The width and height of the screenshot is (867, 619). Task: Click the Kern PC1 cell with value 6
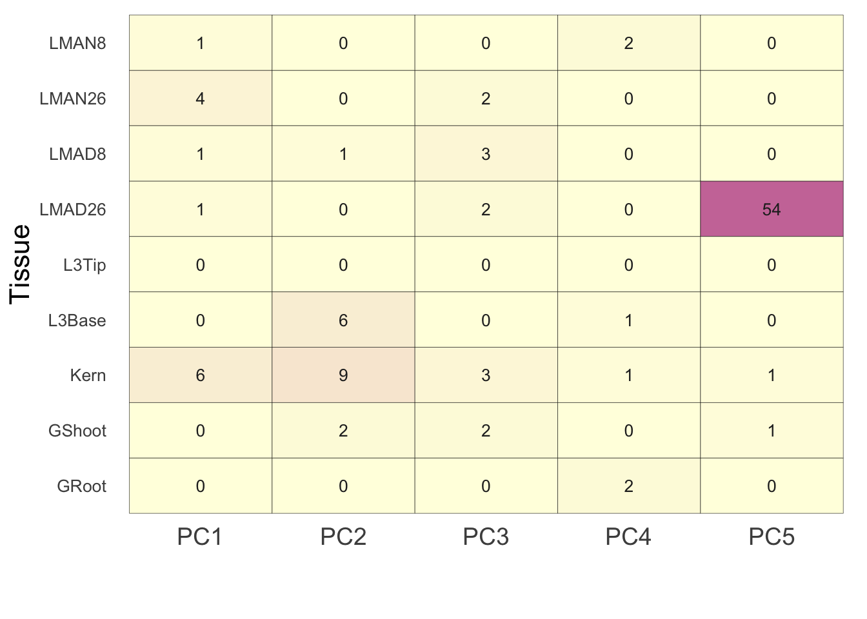coord(201,375)
